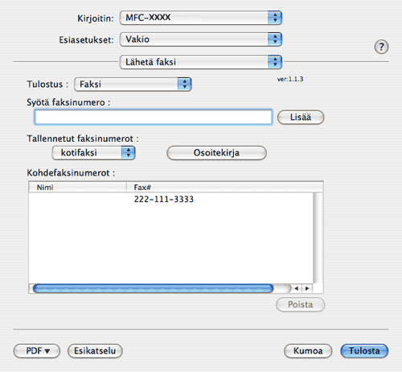Open the Tulostus Faksi dropdown
This screenshot has height=372, width=402.
point(133,85)
